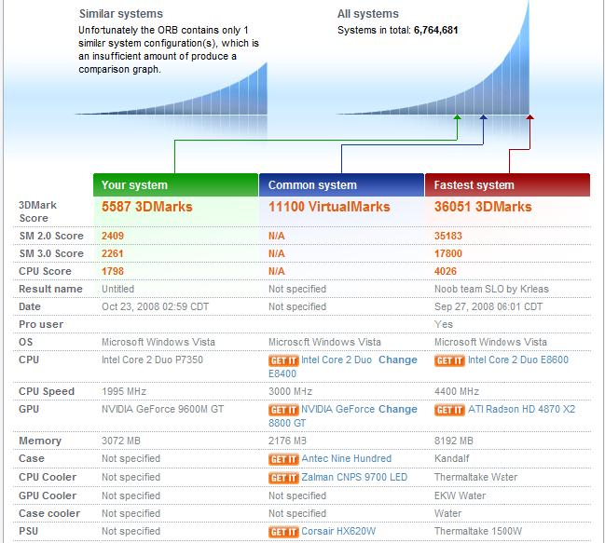Click Intel Core 2 Duo P7350 text

pos(152,360)
